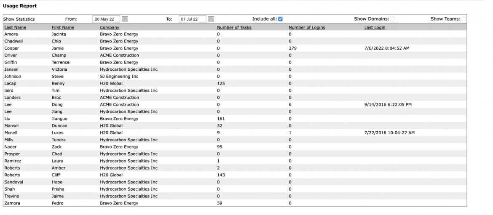This screenshot has width=493, height=215.
Task: Select the Zamora Pedro row
Action: (235, 203)
